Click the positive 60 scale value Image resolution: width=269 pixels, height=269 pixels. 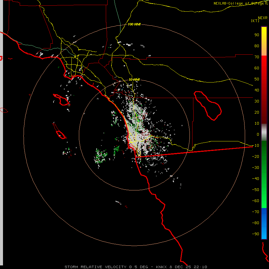257,68
